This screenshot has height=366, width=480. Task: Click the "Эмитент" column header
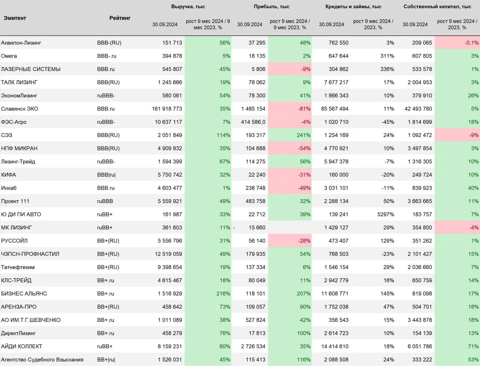click(15, 18)
